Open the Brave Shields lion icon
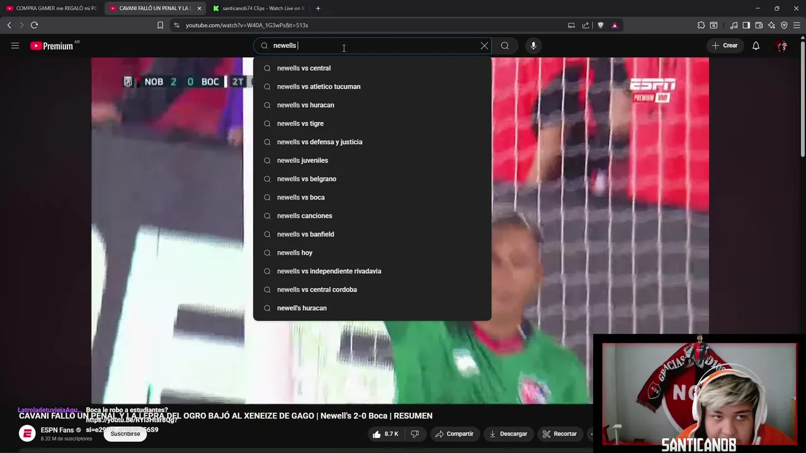The height and width of the screenshot is (453, 806). [600, 25]
